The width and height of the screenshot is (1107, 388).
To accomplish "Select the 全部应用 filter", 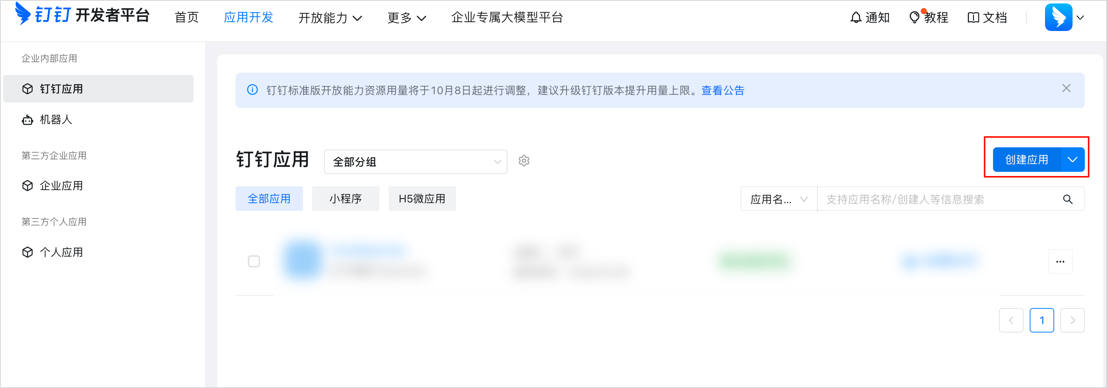I will click(x=269, y=199).
